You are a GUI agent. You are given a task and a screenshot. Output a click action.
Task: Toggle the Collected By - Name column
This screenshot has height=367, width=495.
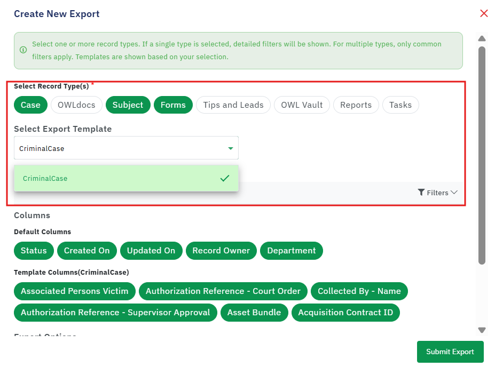(x=359, y=291)
